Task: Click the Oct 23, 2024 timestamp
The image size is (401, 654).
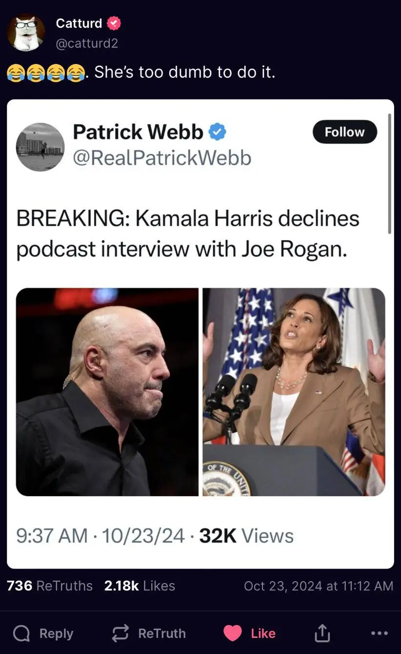Action: 319,586
